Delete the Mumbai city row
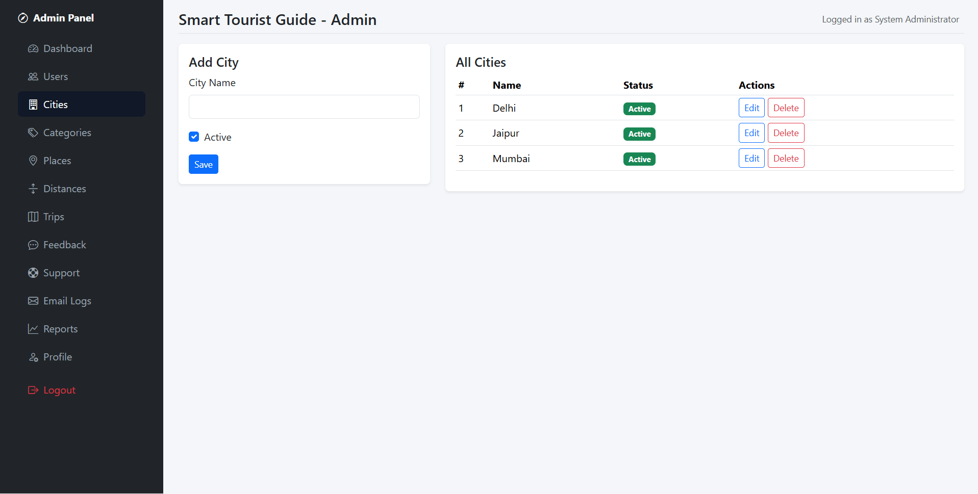Screen dimensions: 978x494 [x=786, y=158]
